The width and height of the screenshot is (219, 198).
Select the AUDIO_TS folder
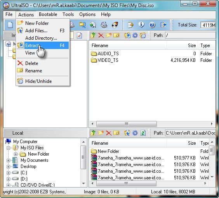coord(104,54)
